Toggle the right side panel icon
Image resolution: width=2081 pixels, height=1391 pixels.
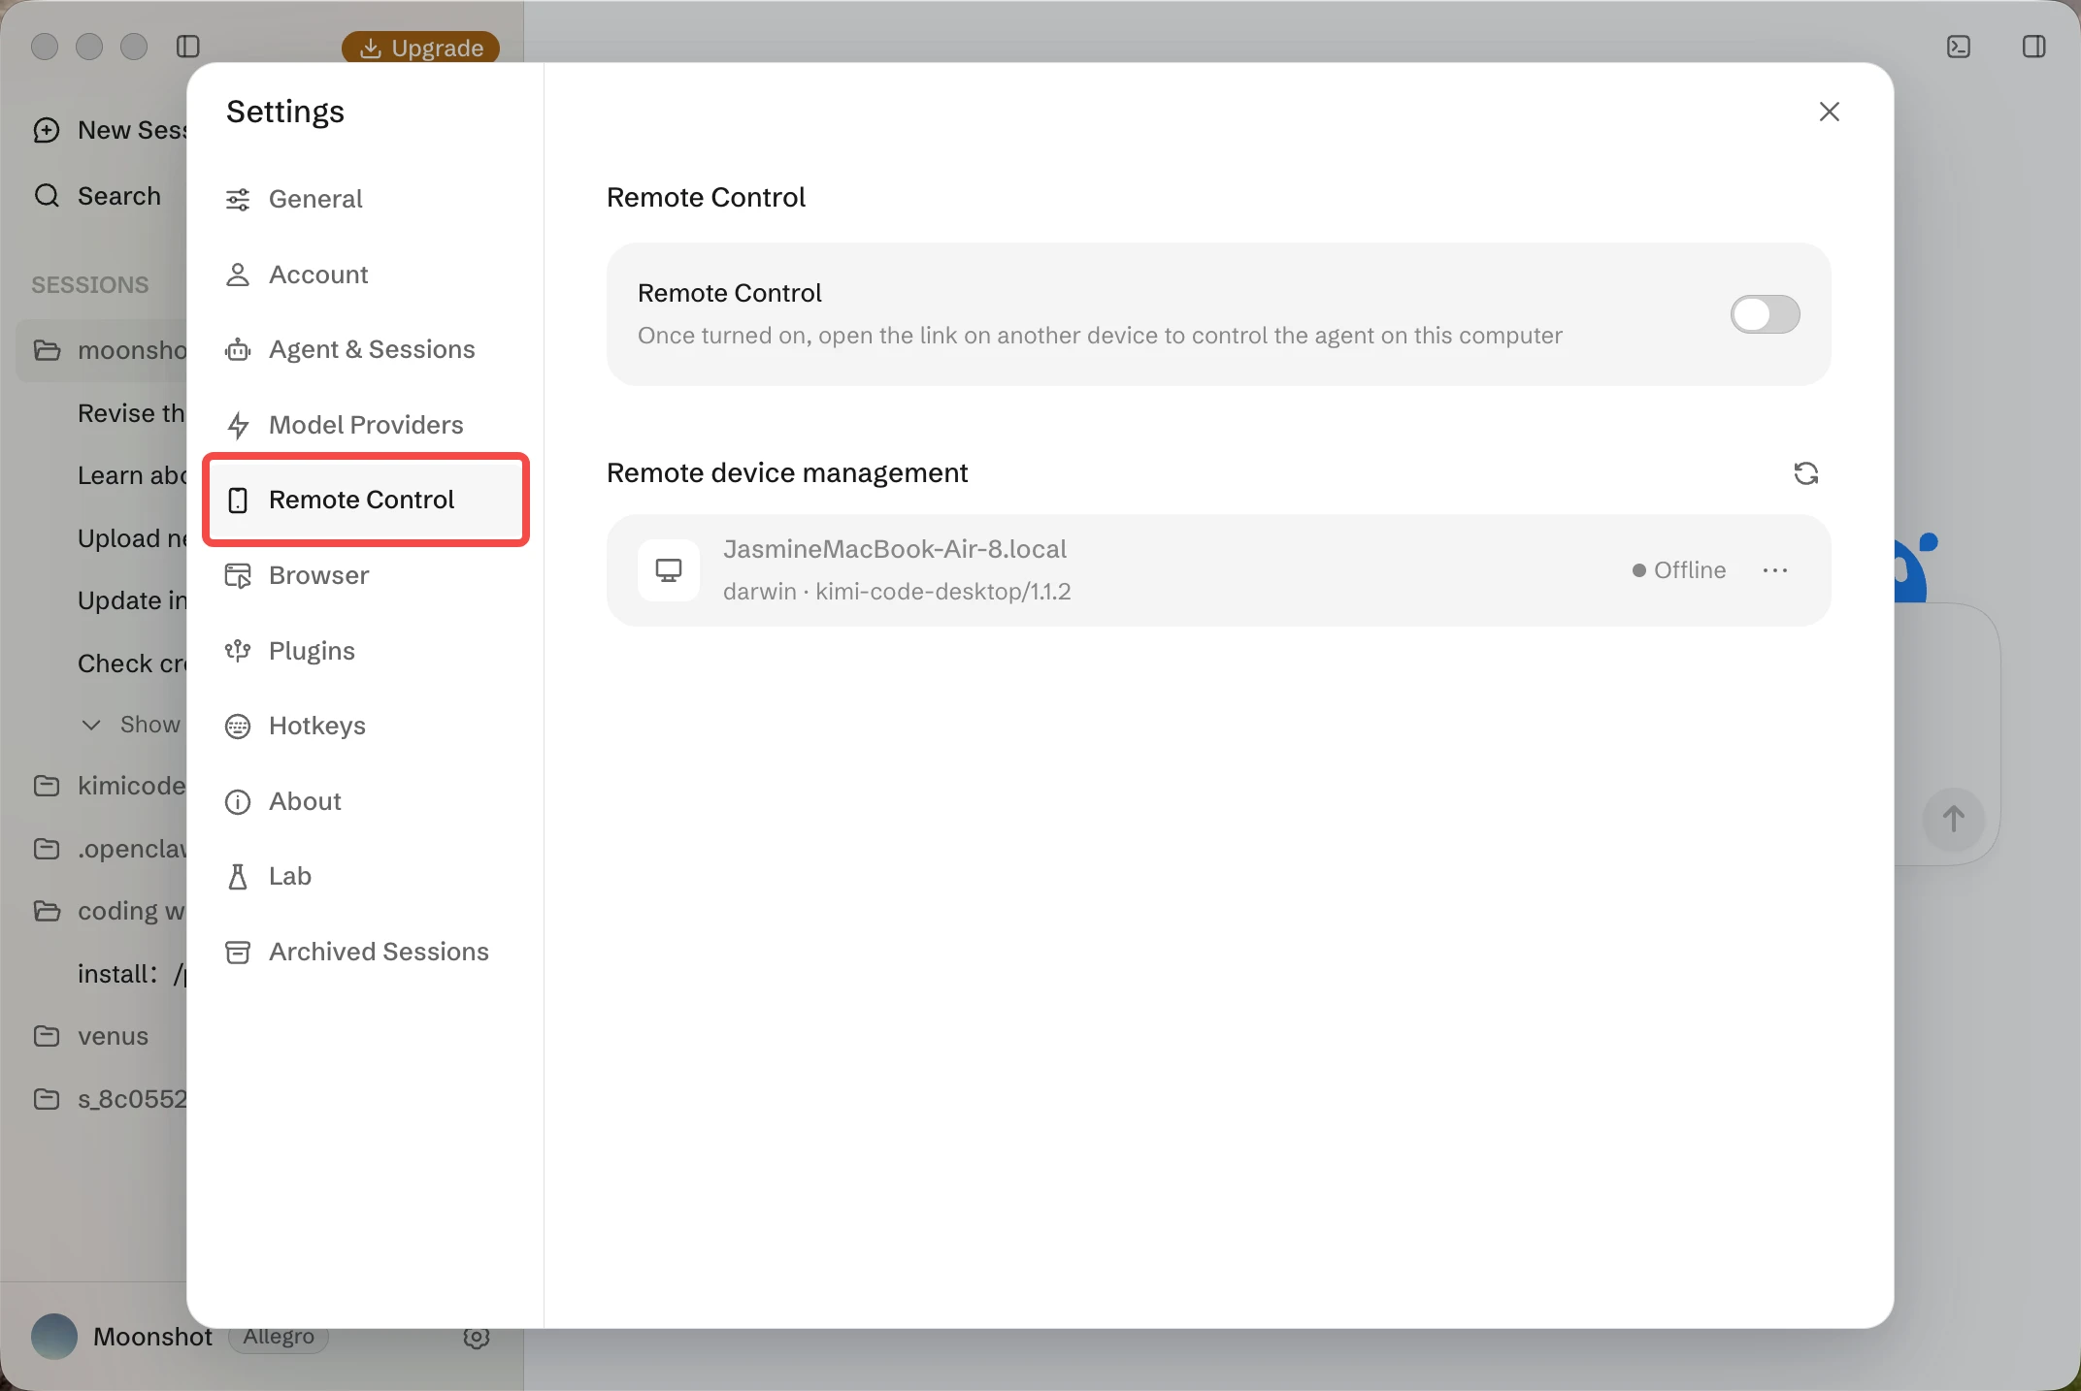pyautogui.click(x=2033, y=47)
